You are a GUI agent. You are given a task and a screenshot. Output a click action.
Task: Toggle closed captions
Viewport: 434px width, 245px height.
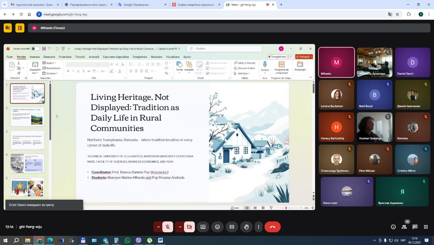click(232, 227)
